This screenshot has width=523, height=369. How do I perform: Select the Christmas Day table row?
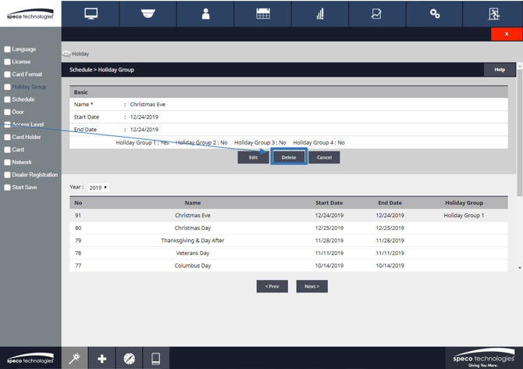(289, 228)
